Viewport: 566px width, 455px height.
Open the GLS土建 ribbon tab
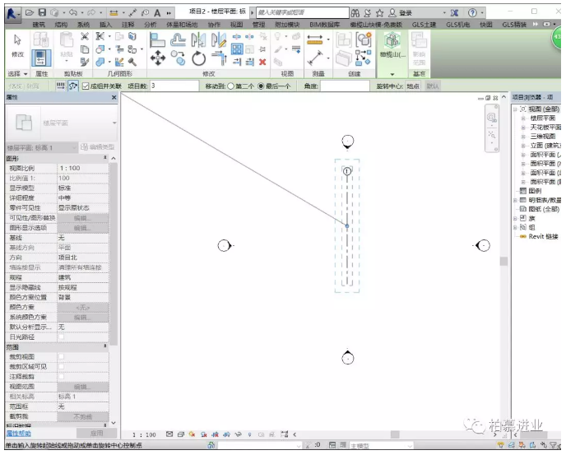tap(424, 25)
